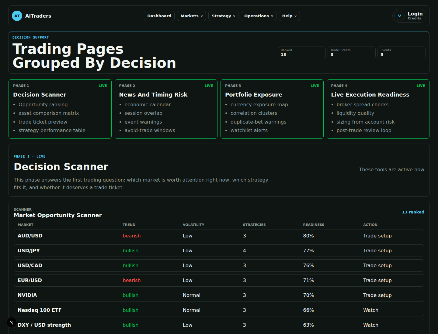
Task: Select the Events 5 stat box
Action: coord(401,53)
